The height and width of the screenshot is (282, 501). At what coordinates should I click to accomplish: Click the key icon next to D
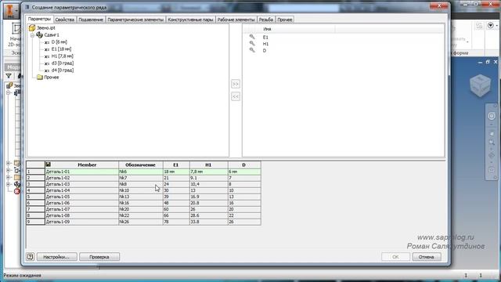pos(252,50)
